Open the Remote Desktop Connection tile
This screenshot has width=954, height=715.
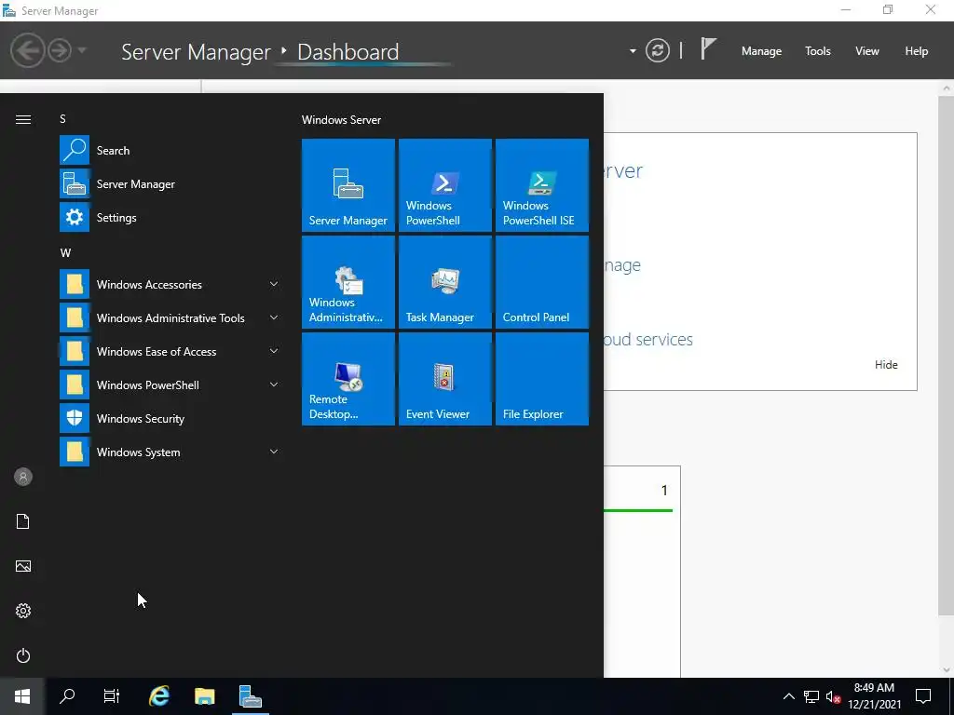(348, 378)
